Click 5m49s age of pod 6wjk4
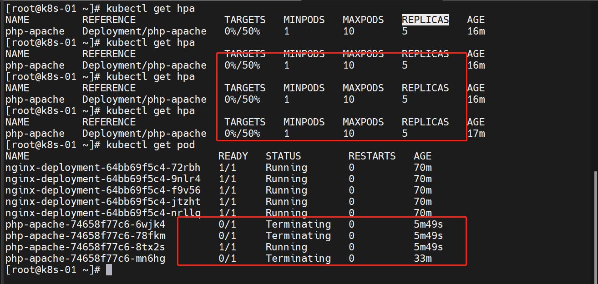The width and height of the screenshot is (598, 284). point(428,224)
